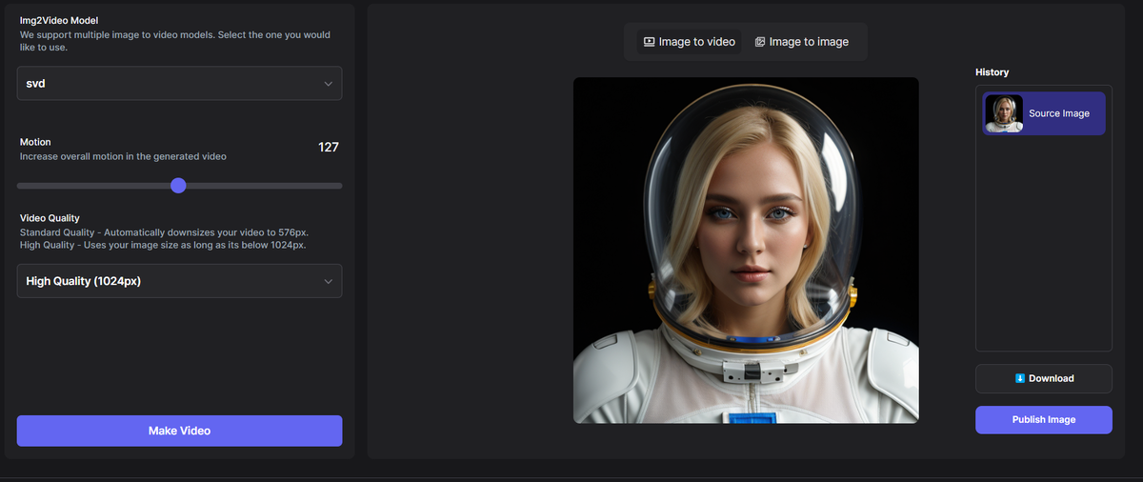Click the Motion label text
The image size is (1143, 482).
35,142
